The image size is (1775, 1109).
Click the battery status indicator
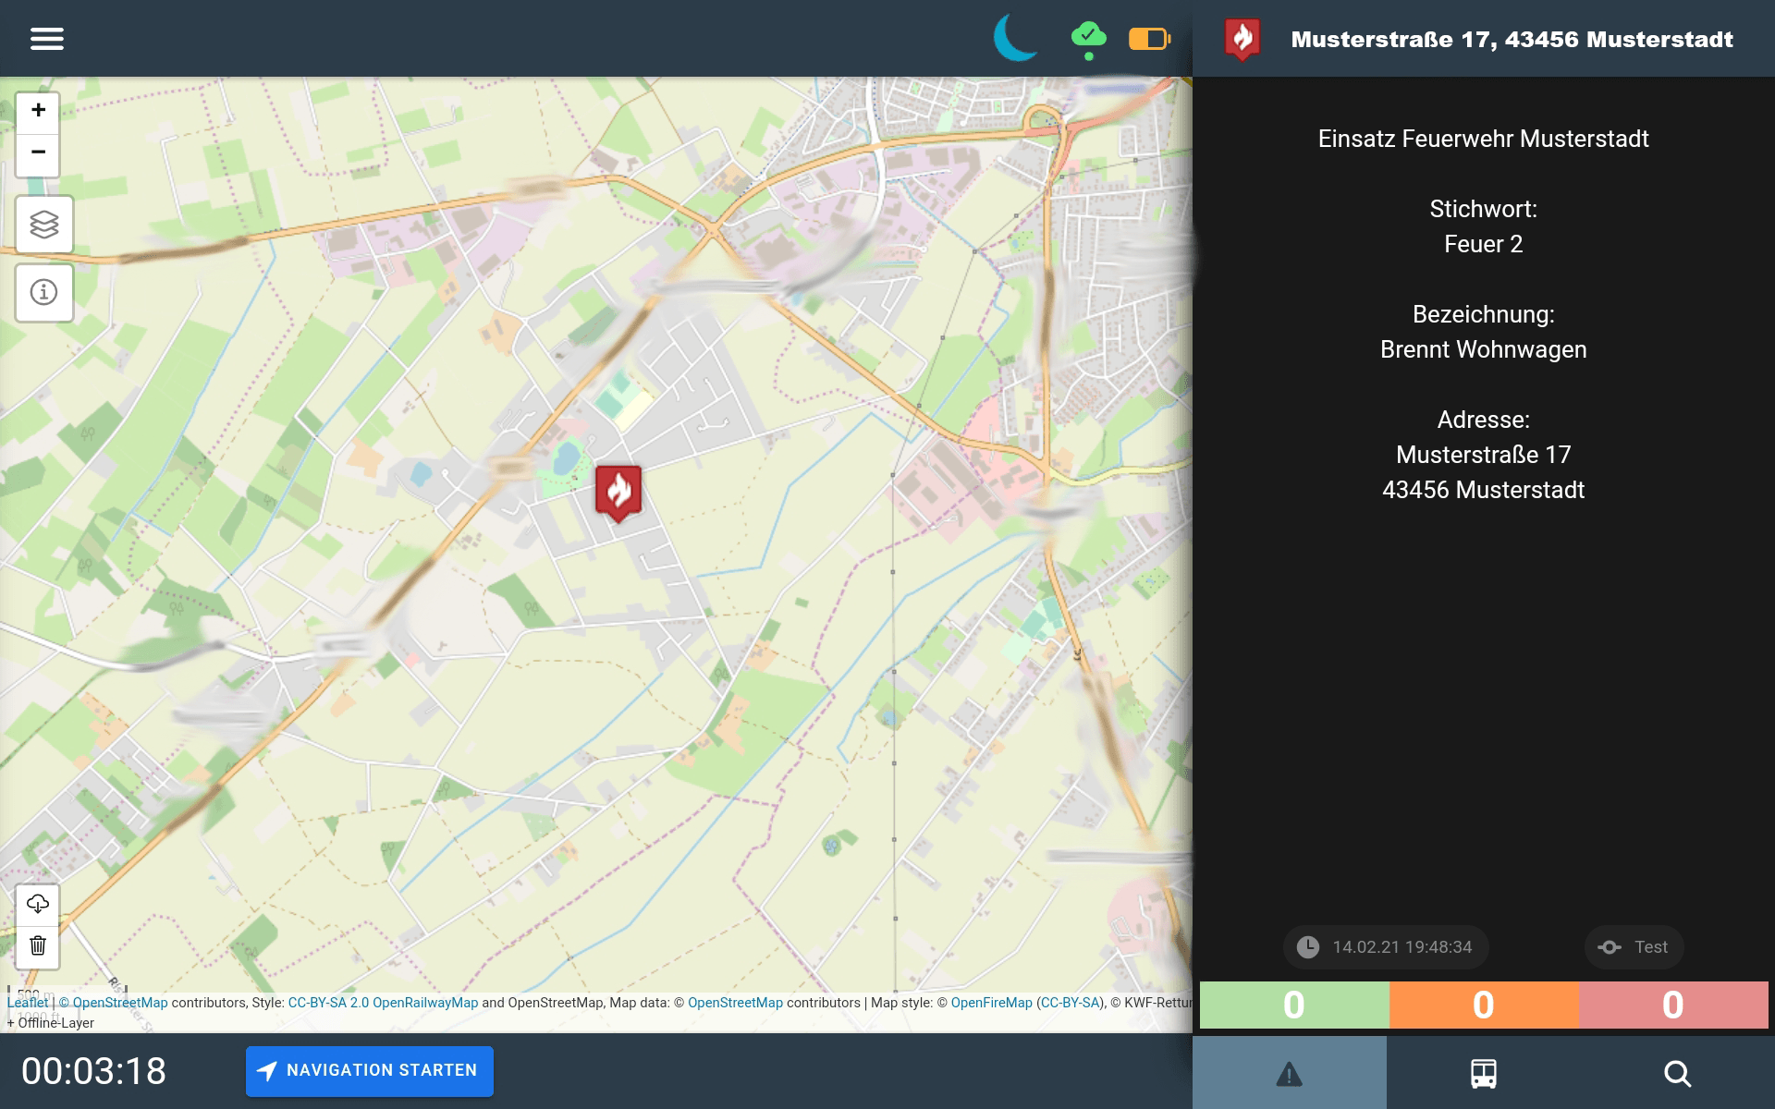click(x=1149, y=39)
